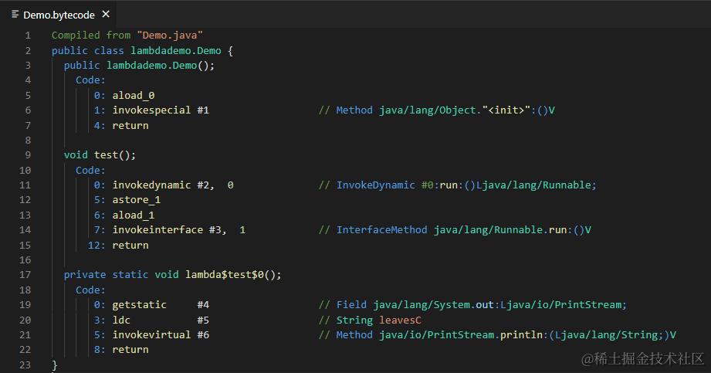Viewport: 711px width, 373px height.
Task: Click the 'public lambdademo.Demo();' constructor line
Action: coord(139,66)
